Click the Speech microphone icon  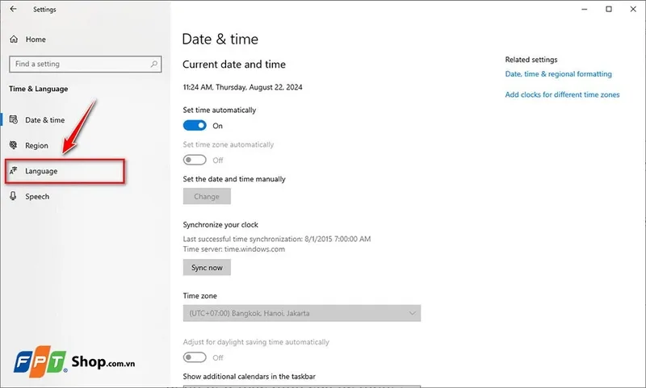(14, 197)
